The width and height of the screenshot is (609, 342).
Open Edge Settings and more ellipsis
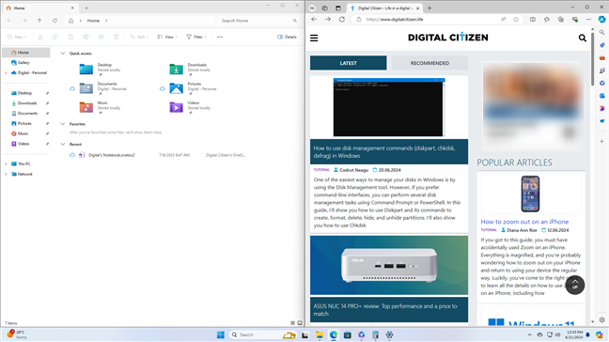(x=589, y=20)
